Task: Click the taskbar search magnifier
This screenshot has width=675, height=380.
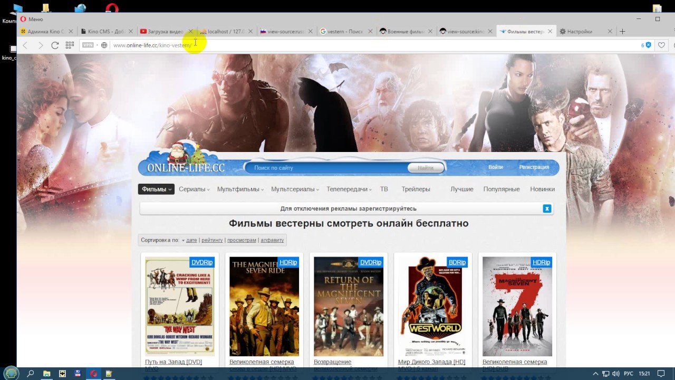Action: tap(31, 374)
